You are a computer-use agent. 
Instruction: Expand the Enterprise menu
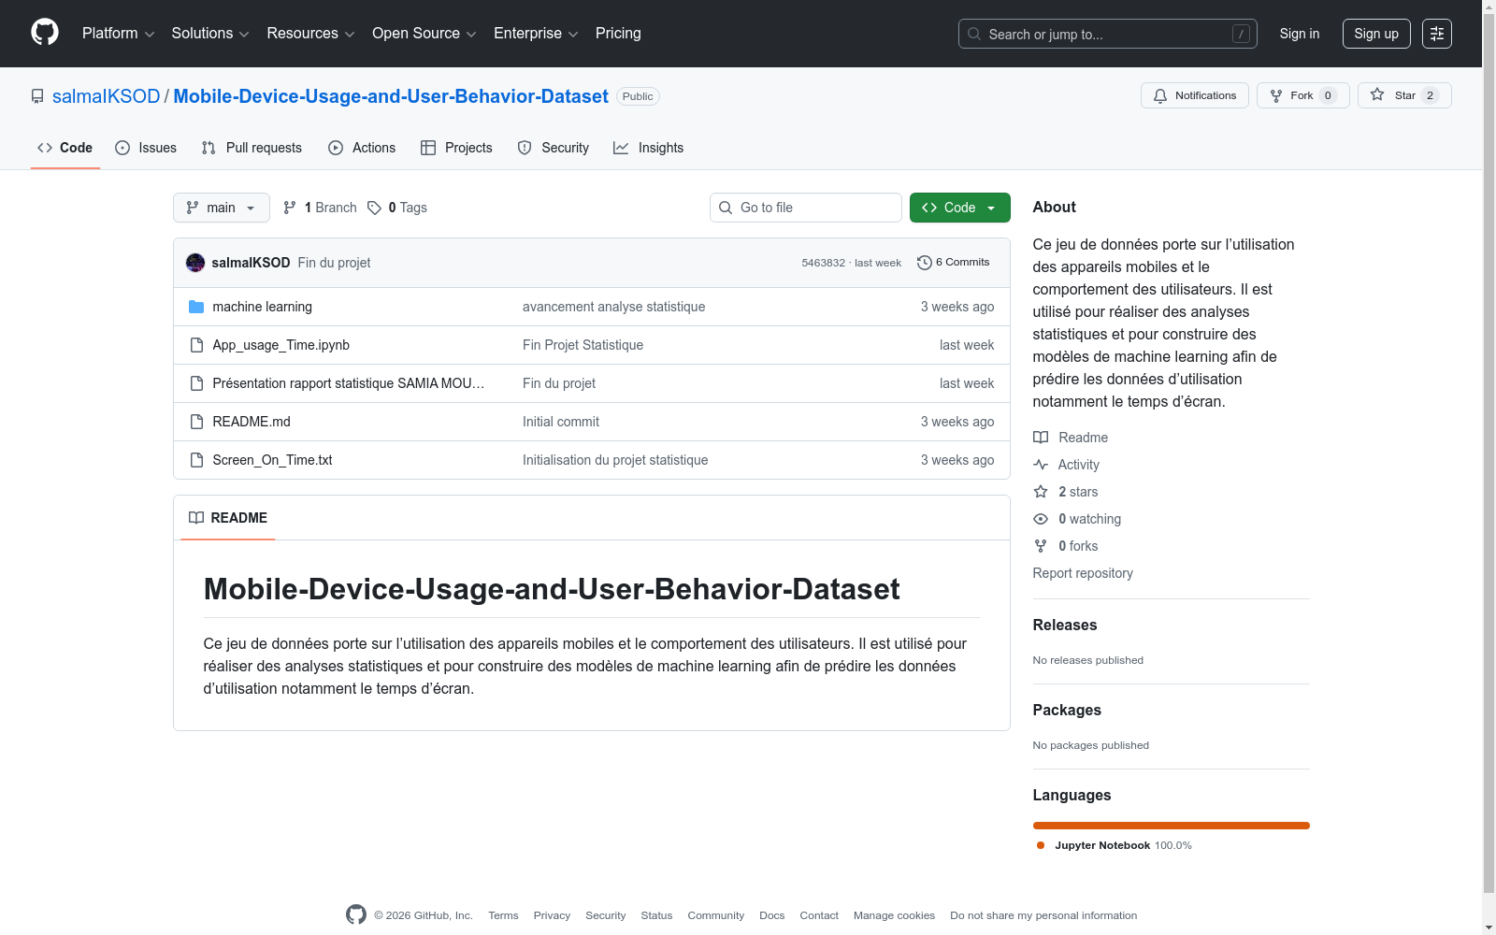[x=536, y=34]
